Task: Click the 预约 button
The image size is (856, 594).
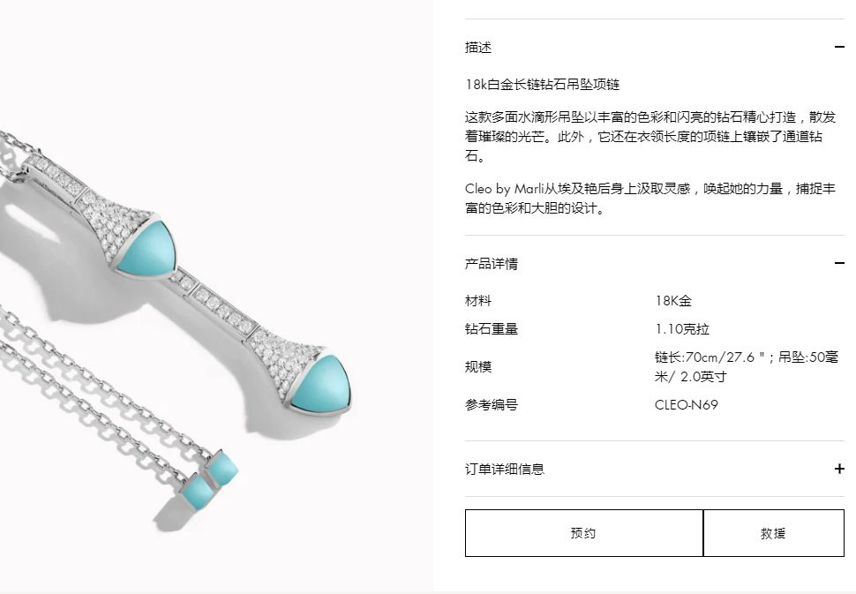Action: tap(583, 533)
